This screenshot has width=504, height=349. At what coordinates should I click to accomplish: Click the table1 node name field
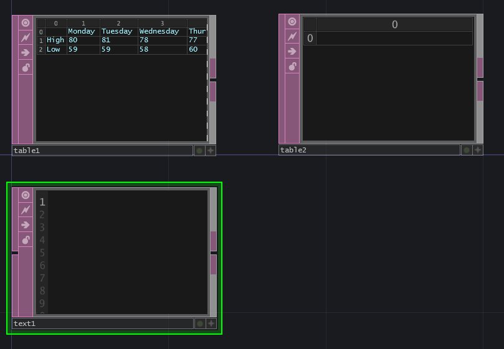coord(102,151)
